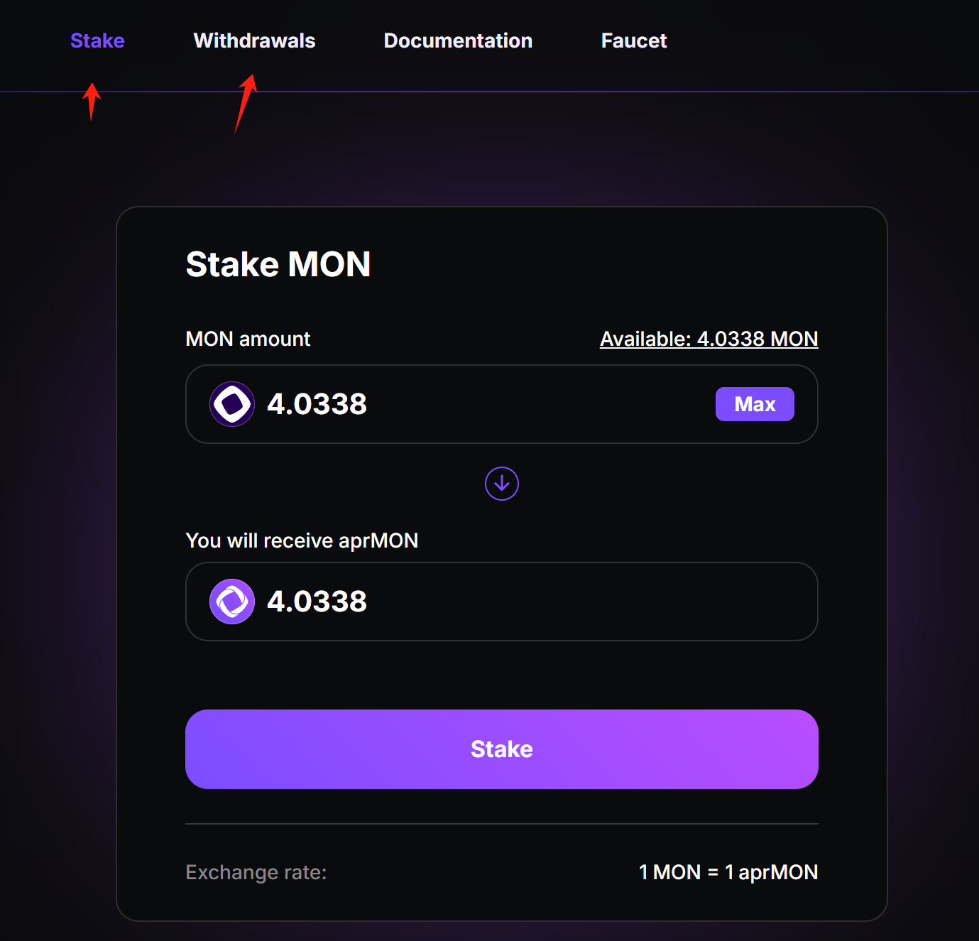Viewport: 979px width, 941px height.
Task: Open the Documentation page
Action: click(x=458, y=41)
